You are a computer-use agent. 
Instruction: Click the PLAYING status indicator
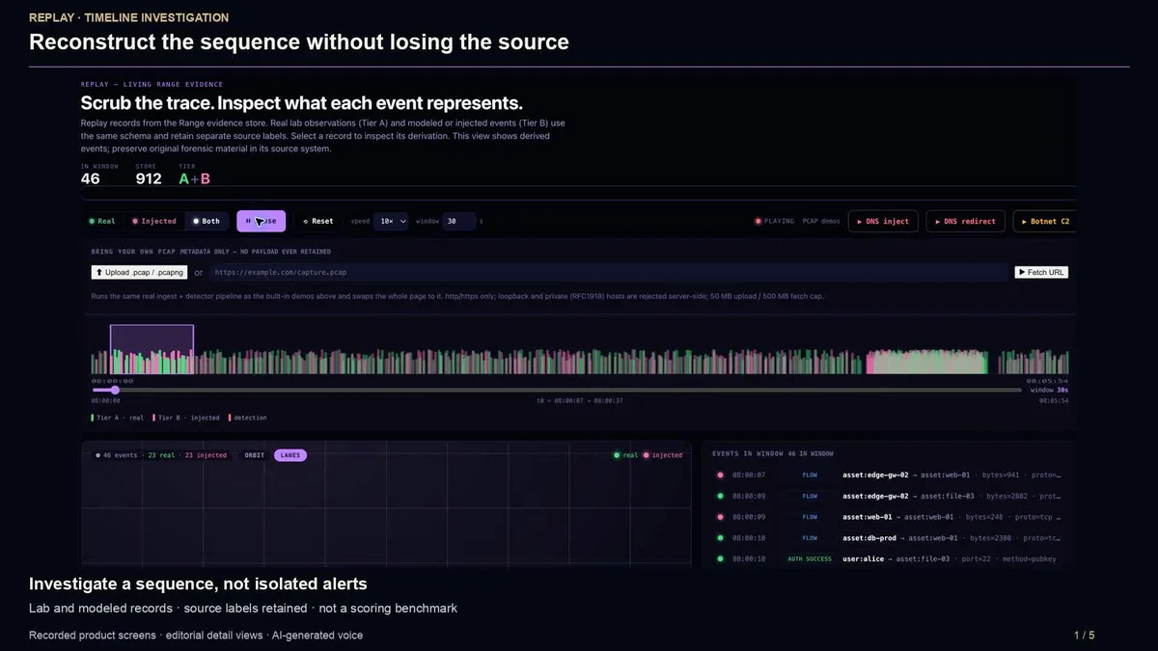(775, 221)
